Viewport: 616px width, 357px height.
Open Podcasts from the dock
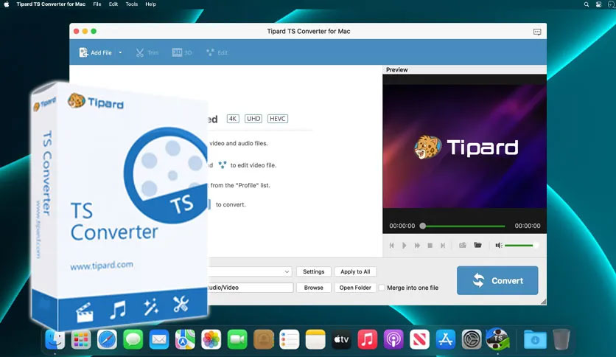pos(393,339)
